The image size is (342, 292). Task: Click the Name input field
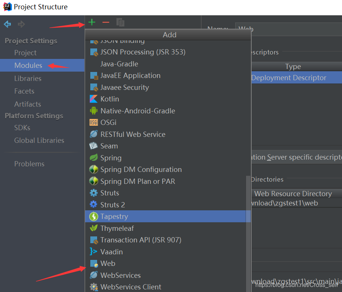pos(289,29)
